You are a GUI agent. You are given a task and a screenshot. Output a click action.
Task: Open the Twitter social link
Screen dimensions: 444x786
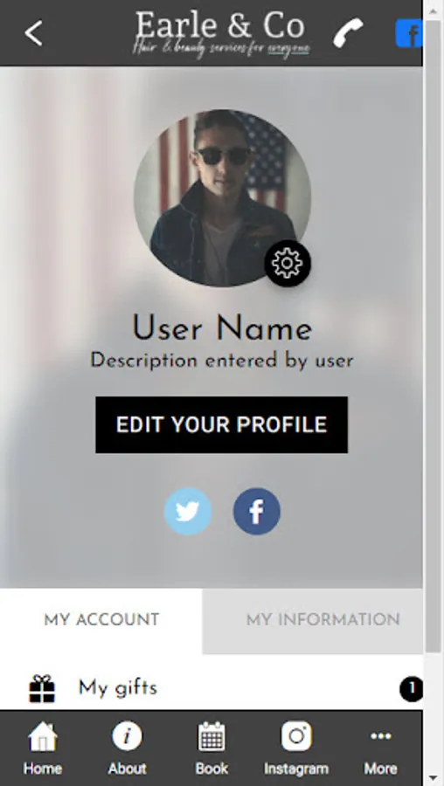(x=188, y=511)
